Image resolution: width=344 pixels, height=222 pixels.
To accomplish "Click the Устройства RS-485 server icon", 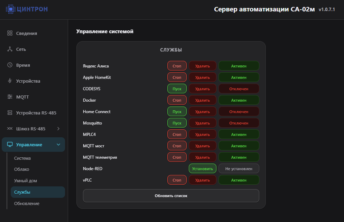I will click(10, 113).
